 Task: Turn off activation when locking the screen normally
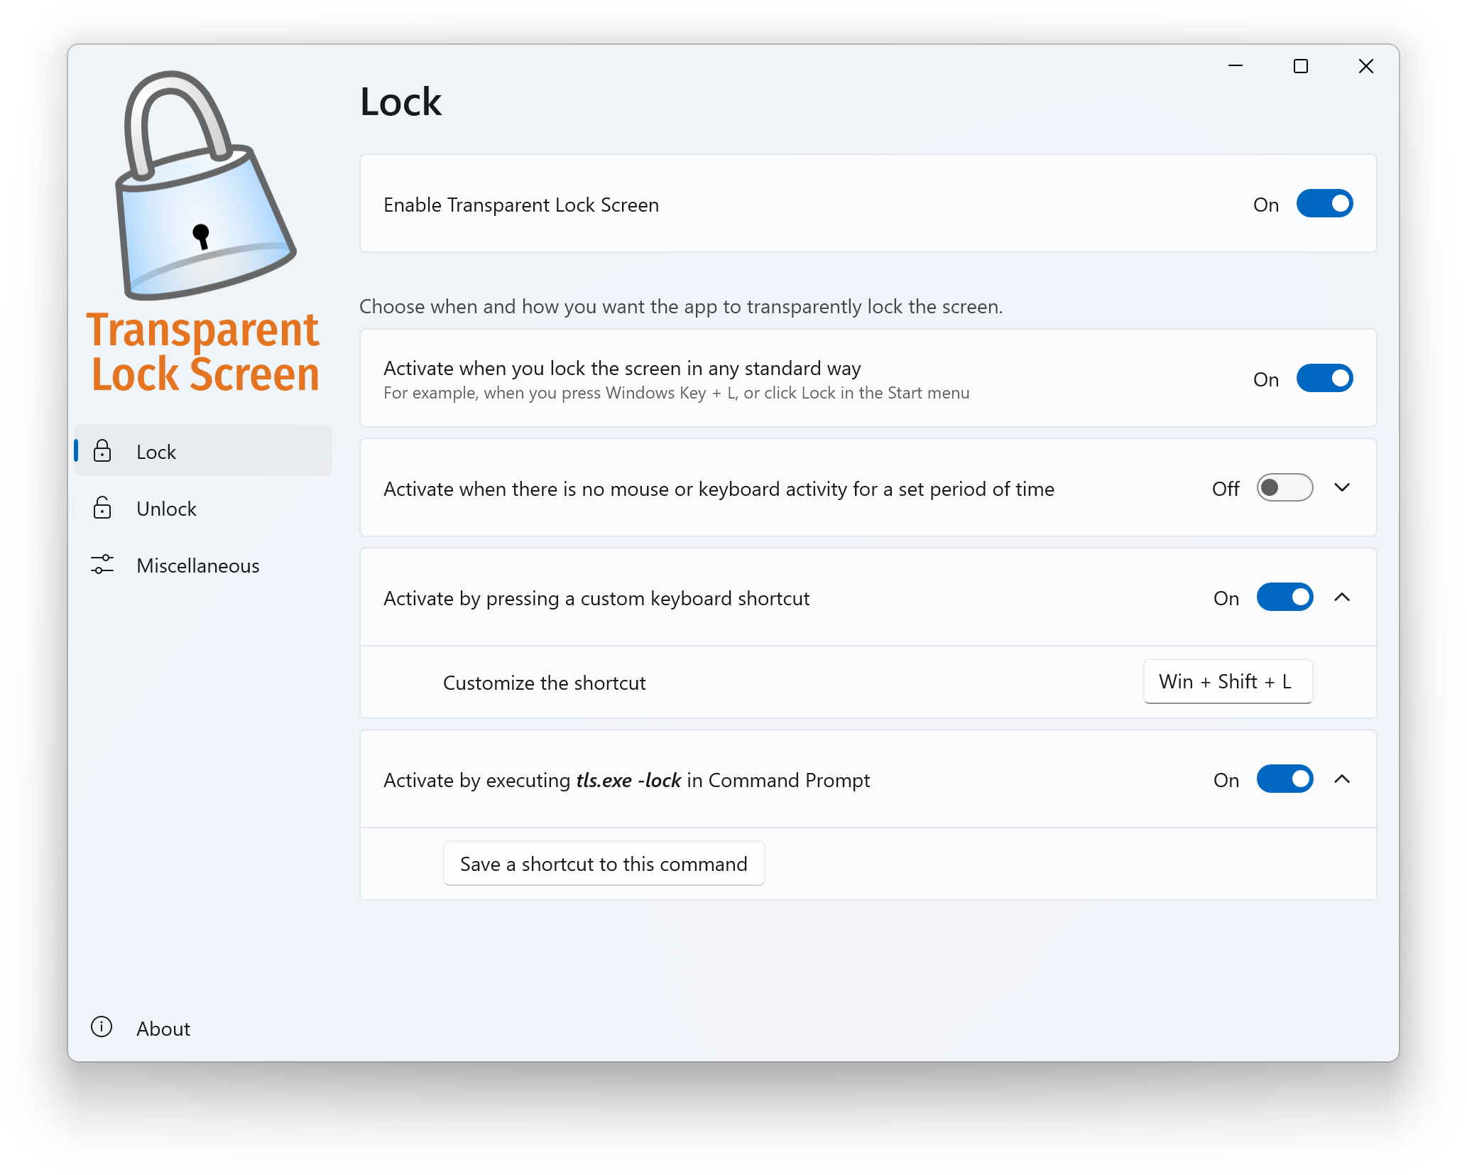[1324, 379]
